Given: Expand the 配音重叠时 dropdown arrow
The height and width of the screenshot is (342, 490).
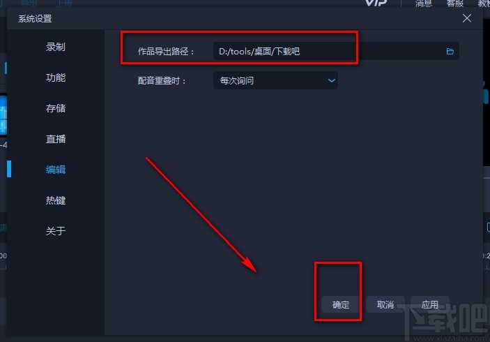Looking at the screenshot, I should point(332,81).
